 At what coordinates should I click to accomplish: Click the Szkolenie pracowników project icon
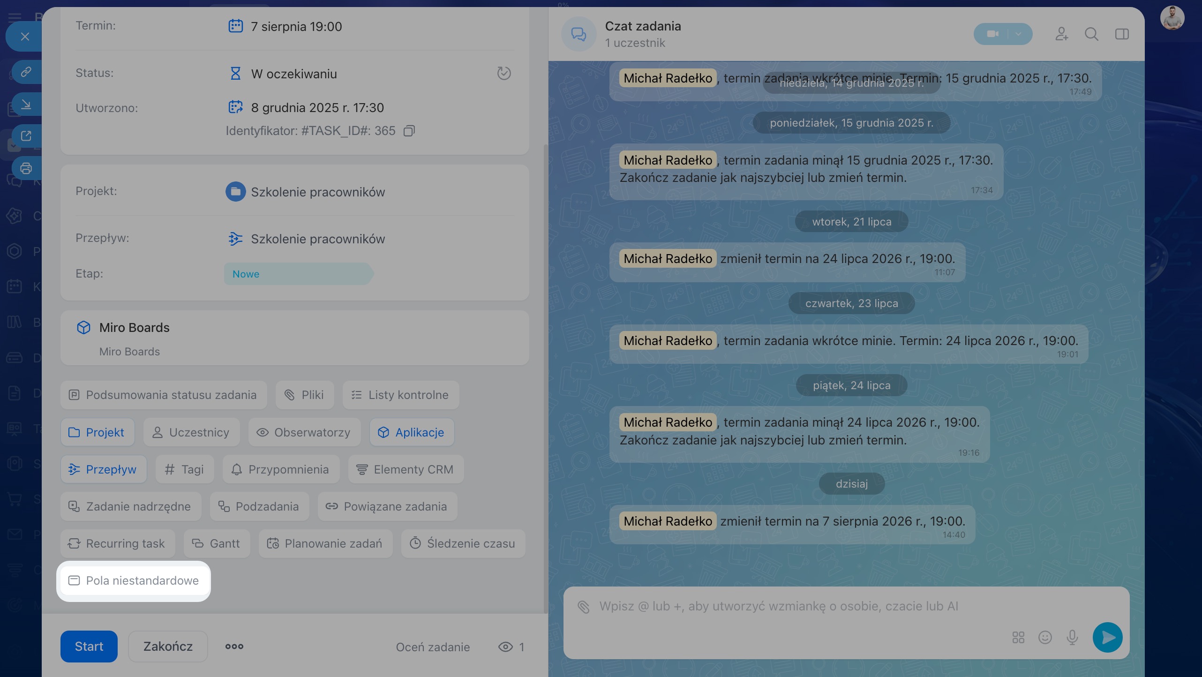[x=235, y=192]
